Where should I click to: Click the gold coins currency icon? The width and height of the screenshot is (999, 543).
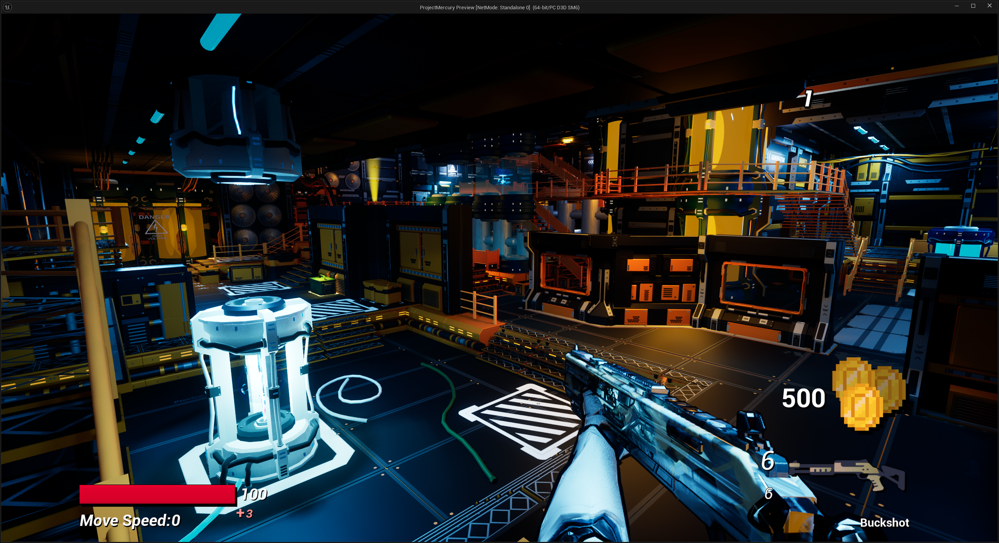868,394
